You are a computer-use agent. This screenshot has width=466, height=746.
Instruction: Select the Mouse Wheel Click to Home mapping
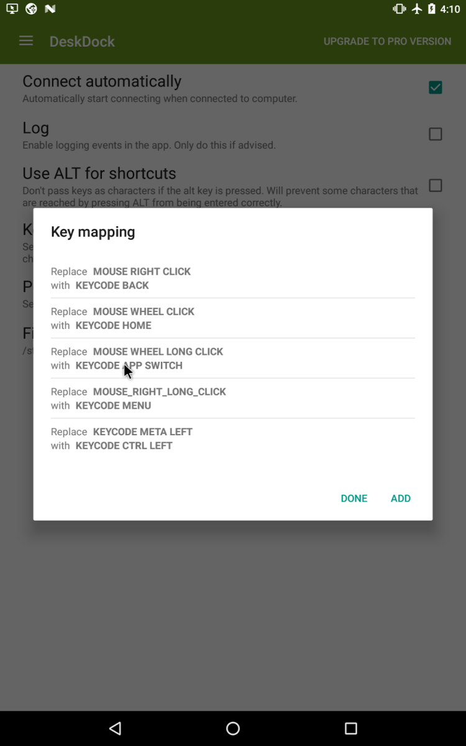pyautogui.click(x=232, y=318)
